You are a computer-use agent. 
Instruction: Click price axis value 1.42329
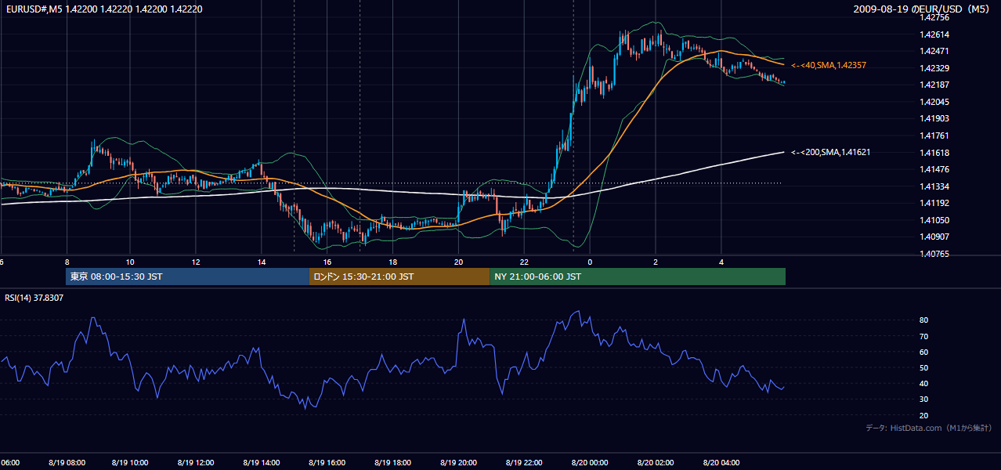coord(935,68)
